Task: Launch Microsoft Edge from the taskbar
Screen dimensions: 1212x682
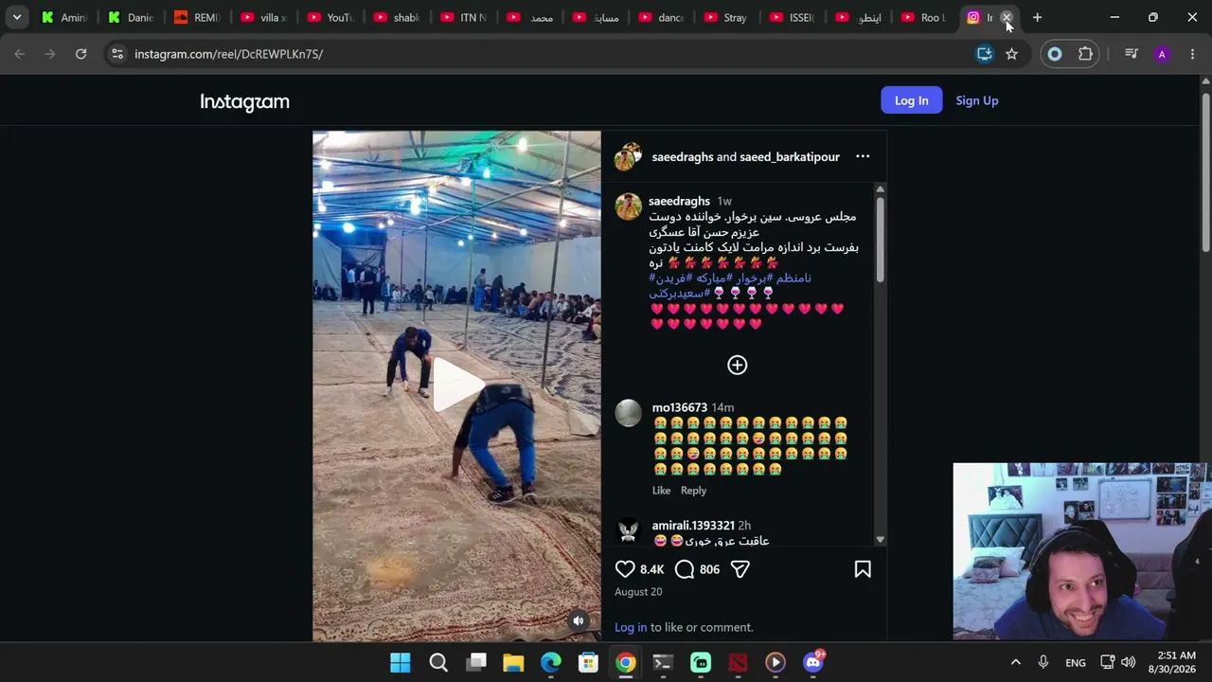Action: (551, 663)
